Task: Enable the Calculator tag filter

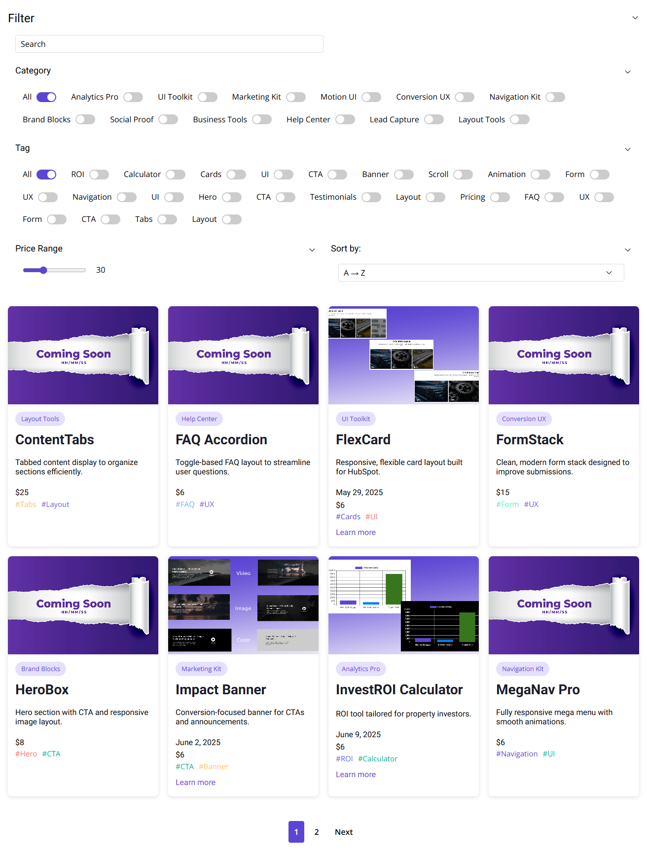Action: point(175,175)
